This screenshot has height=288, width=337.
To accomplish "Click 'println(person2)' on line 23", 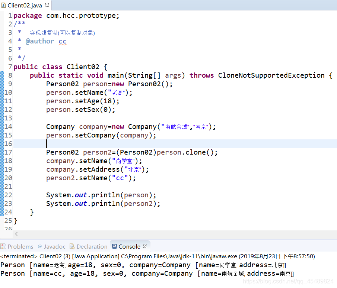I will pos(124,204).
